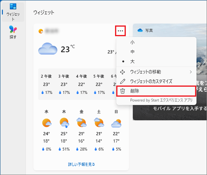Select the 木 daily forecast rain icon
This screenshot has width=207, height=175.
click(64, 122)
